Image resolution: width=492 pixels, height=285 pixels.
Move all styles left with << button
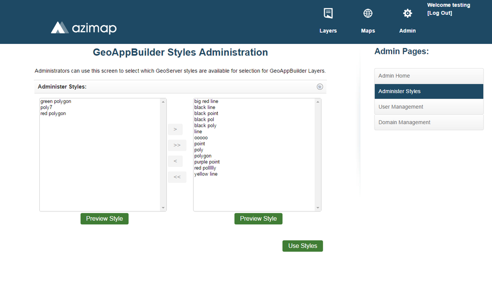(177, 177)
